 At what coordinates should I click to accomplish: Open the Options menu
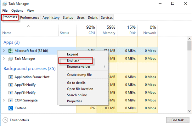[17, 11]
